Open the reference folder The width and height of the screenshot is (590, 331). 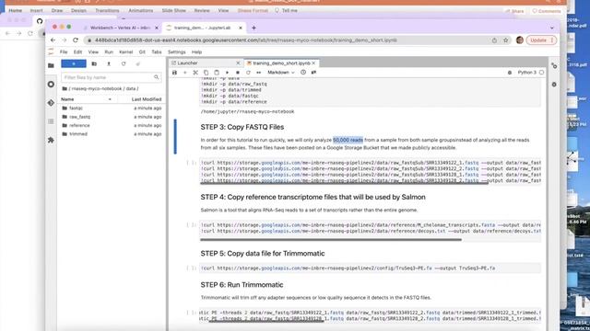pos(112,125)
